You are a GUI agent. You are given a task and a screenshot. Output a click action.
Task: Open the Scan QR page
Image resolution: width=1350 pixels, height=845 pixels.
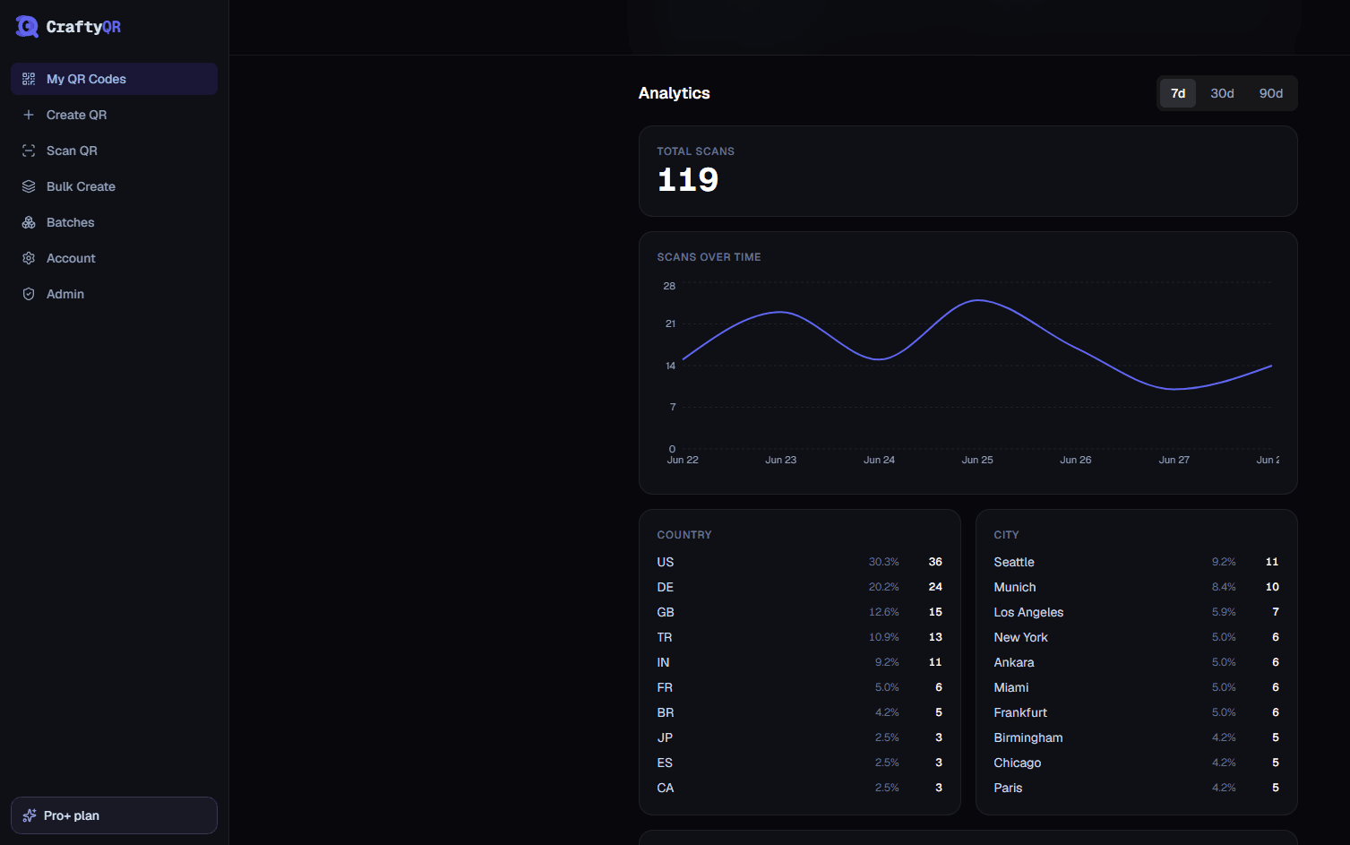click(x=114, y=151)
